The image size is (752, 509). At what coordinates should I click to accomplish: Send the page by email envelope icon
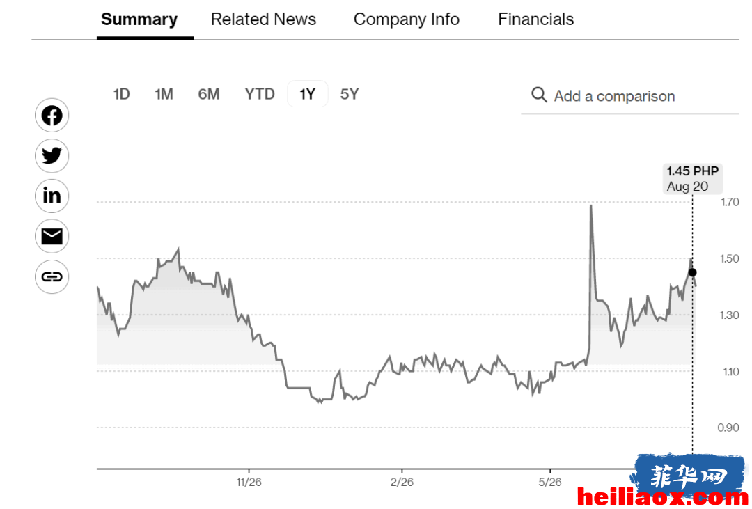tap(52, 237)
